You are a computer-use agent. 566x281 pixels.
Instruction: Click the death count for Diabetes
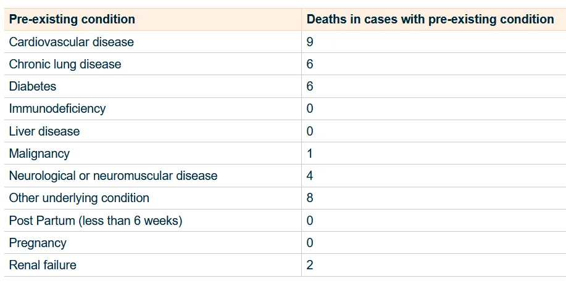coord(310,87)
